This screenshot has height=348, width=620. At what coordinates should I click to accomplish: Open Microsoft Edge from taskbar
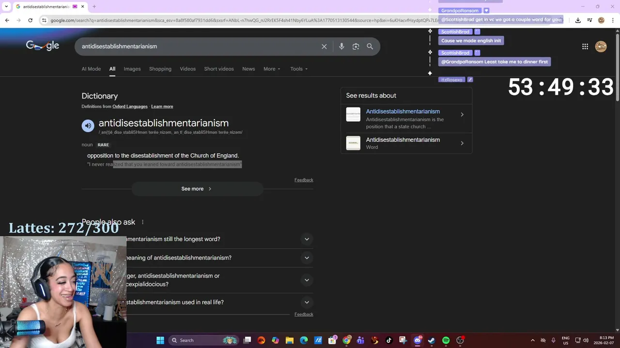coord(304,340)
